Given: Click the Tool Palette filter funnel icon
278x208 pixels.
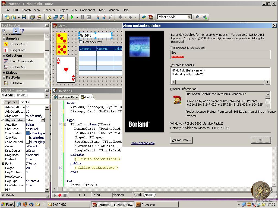Looking at the screenshot, I should click(x=22, y=31).
